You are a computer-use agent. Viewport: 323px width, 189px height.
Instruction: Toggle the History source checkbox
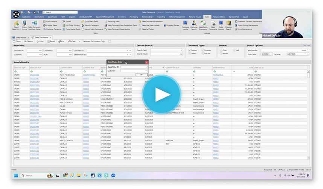pos(221,54)
